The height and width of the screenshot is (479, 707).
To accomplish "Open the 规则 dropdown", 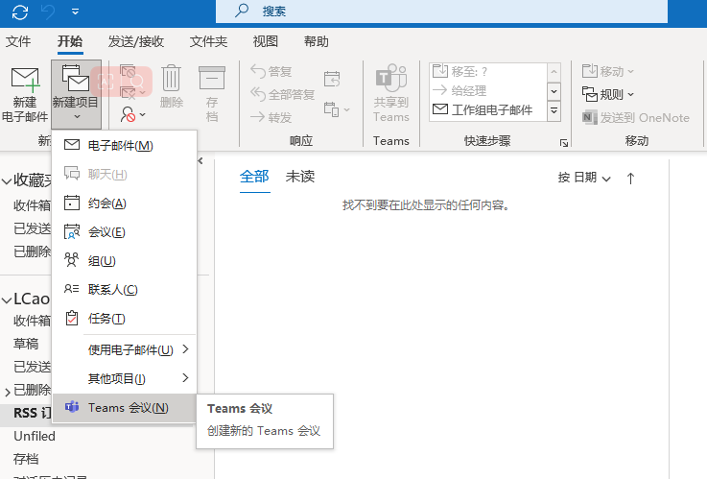I will pos(608,94).
